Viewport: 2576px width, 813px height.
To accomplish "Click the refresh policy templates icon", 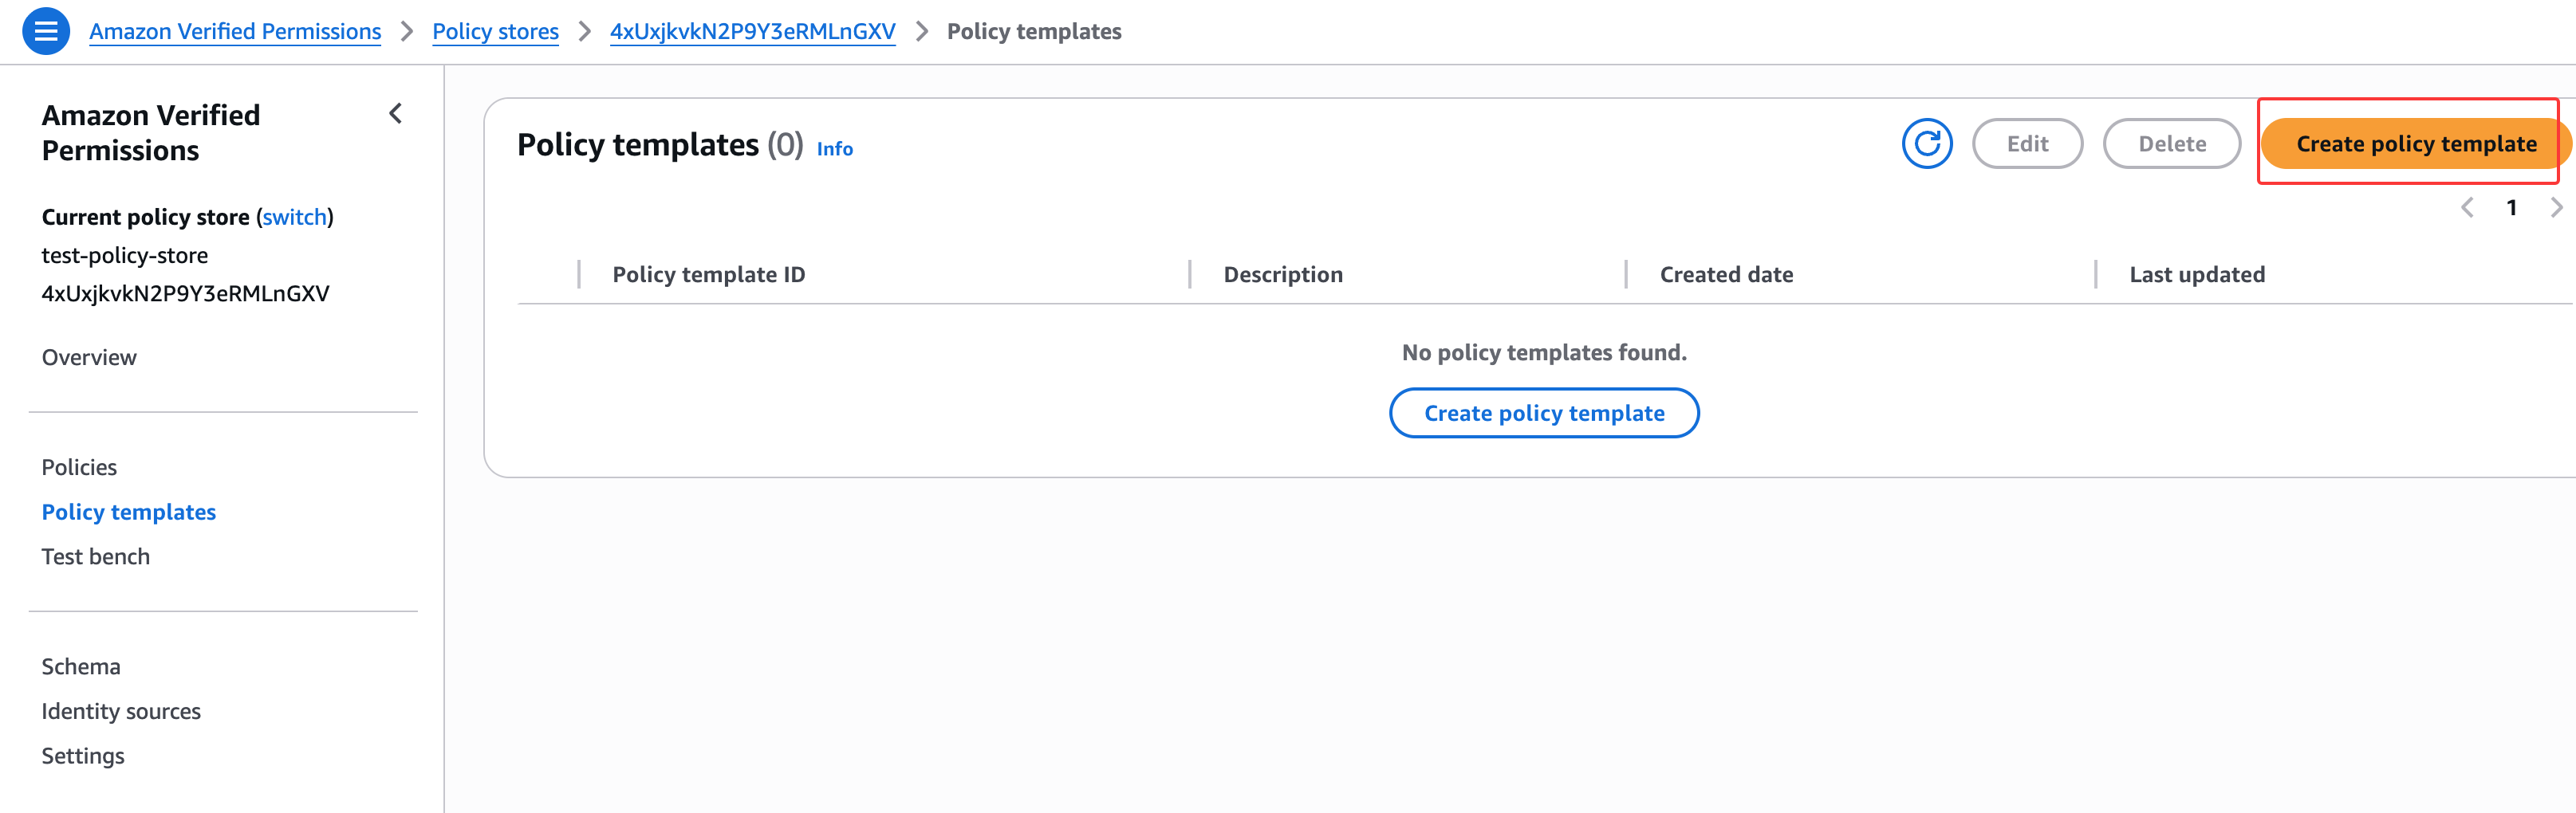I will 1926,144.
